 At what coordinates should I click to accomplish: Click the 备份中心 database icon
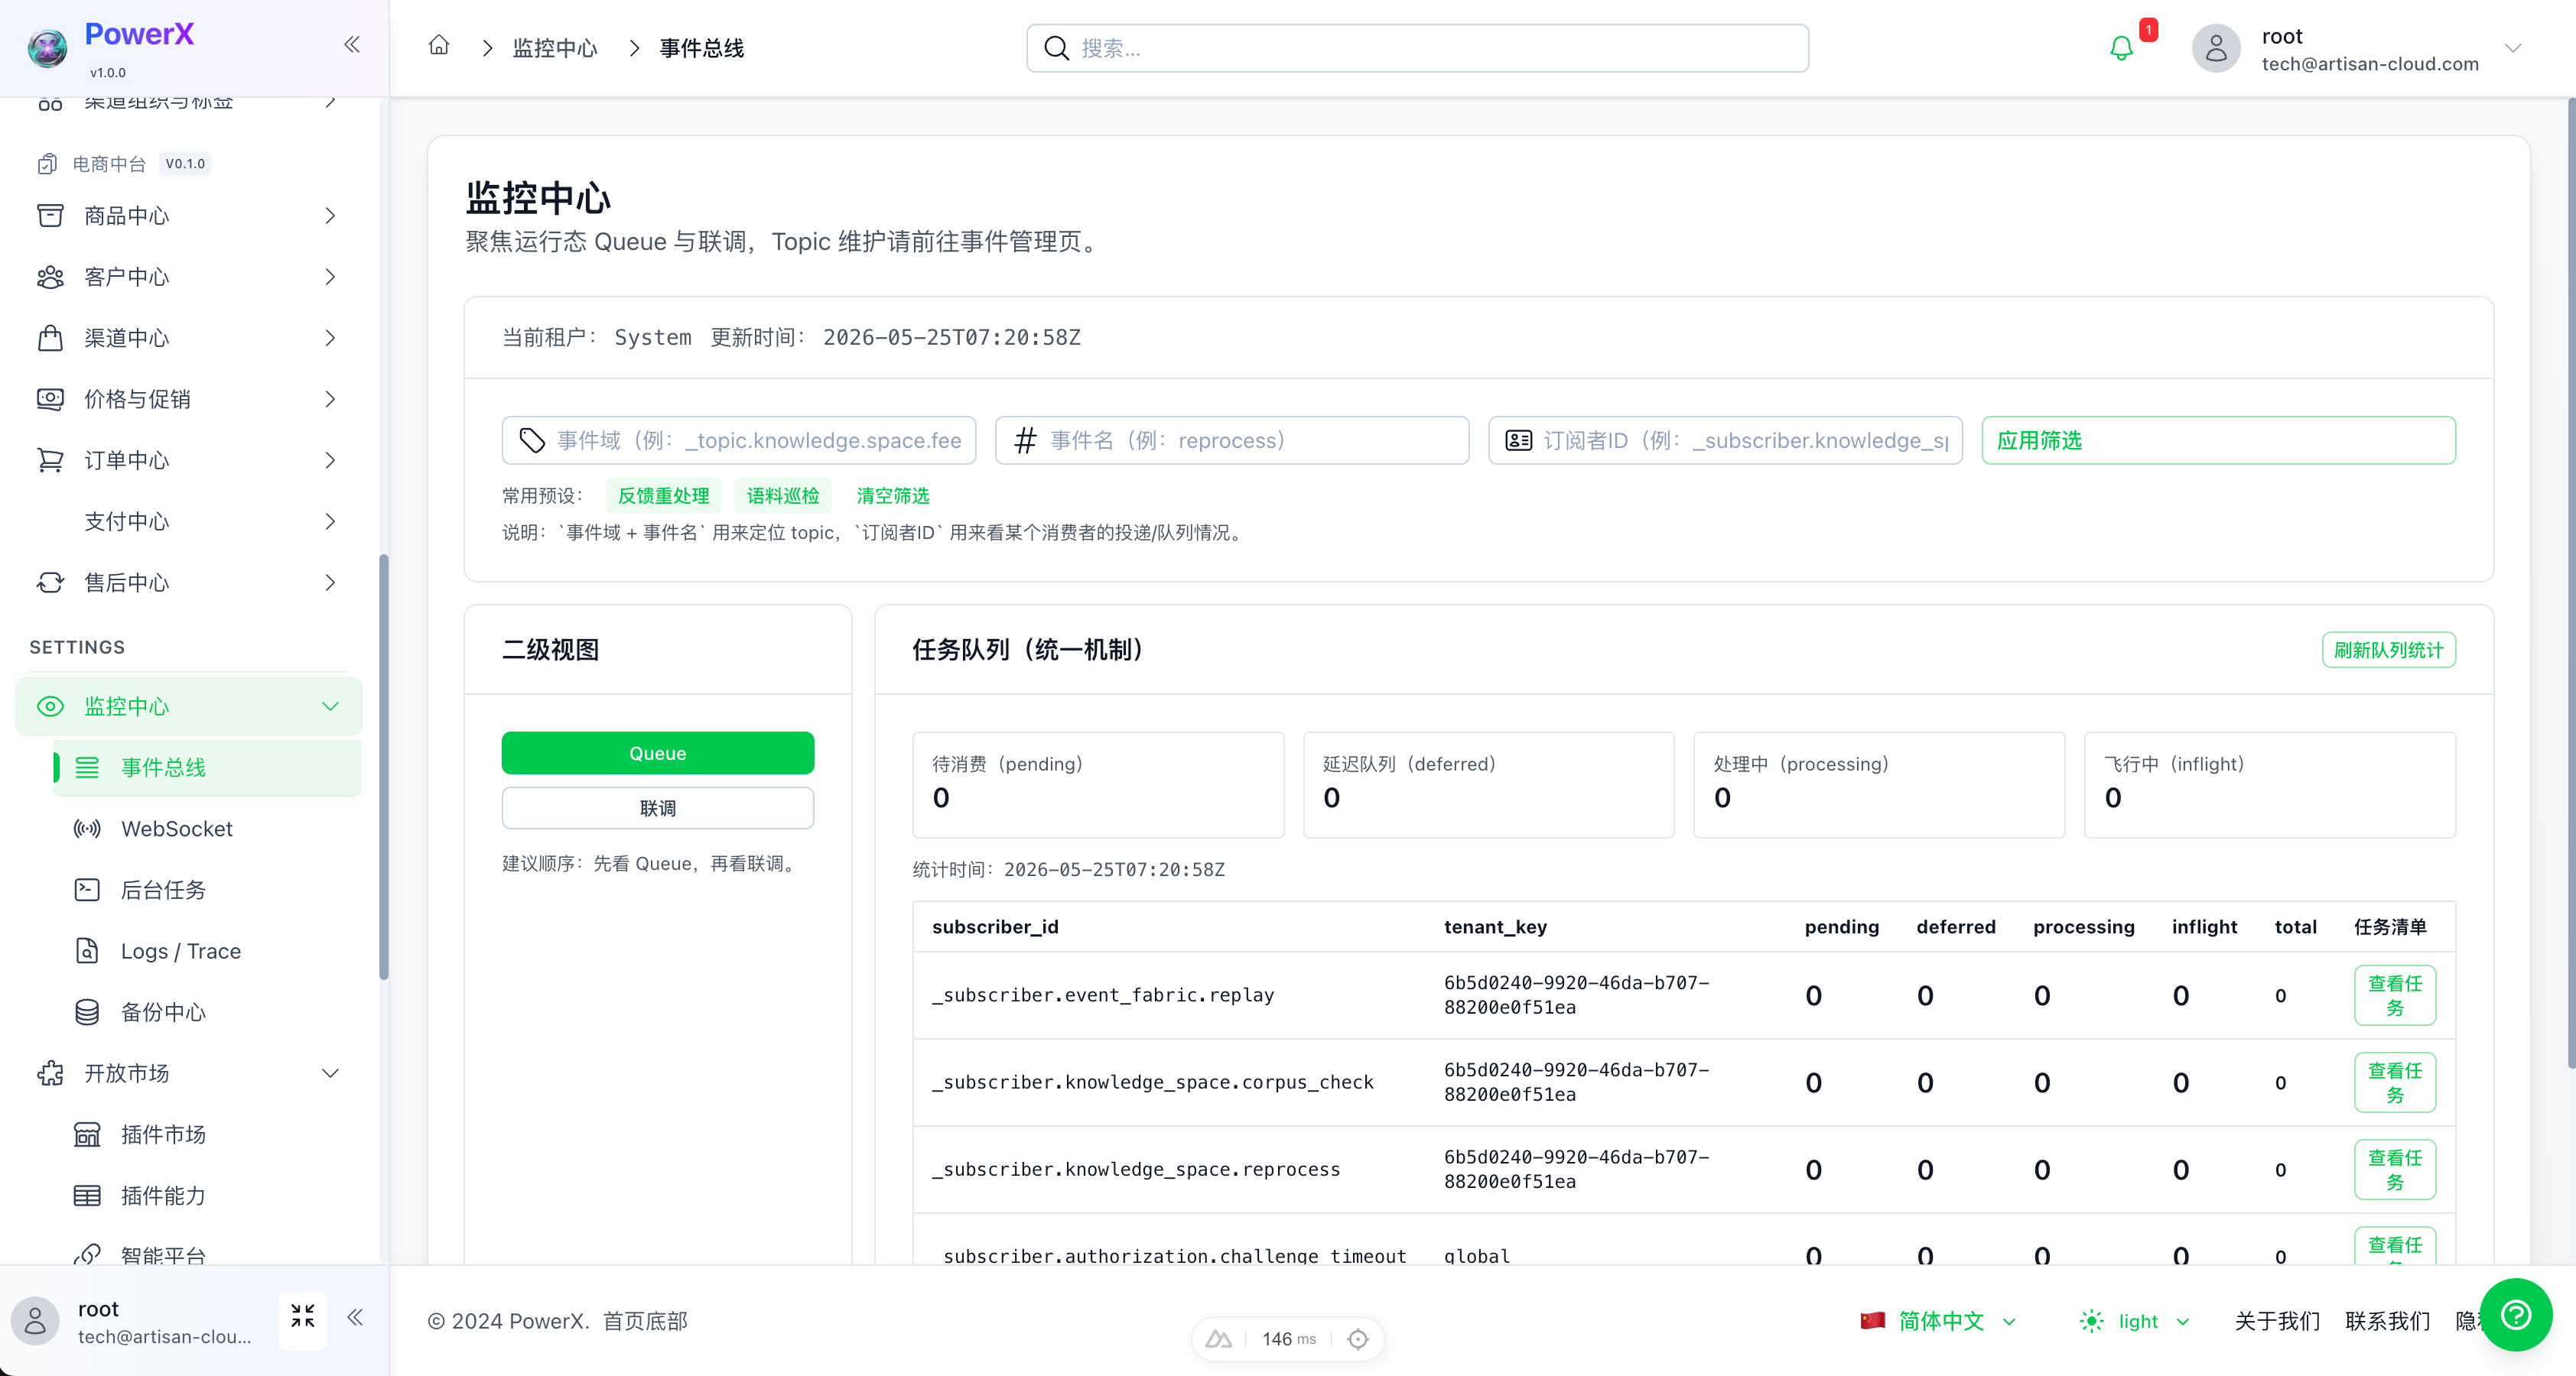pyautogui.click(x=87, y=1012)
